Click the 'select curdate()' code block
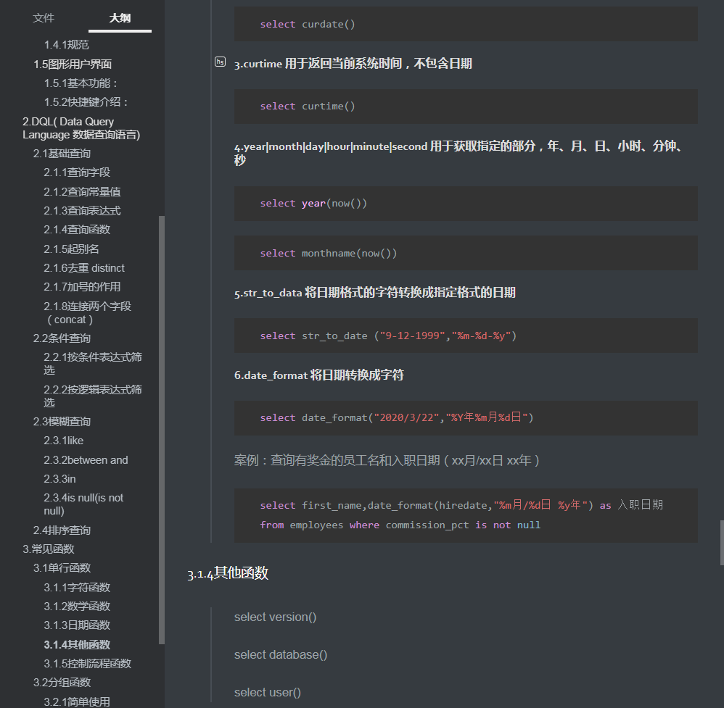This screenshot has width=724, height=708. (466, 24)
